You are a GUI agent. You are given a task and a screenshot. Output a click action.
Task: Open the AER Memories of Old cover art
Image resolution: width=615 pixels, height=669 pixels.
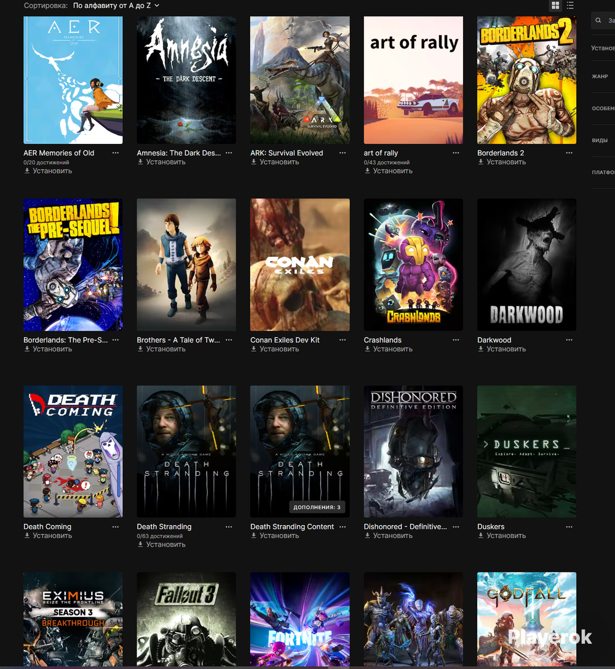coord(73,80)
